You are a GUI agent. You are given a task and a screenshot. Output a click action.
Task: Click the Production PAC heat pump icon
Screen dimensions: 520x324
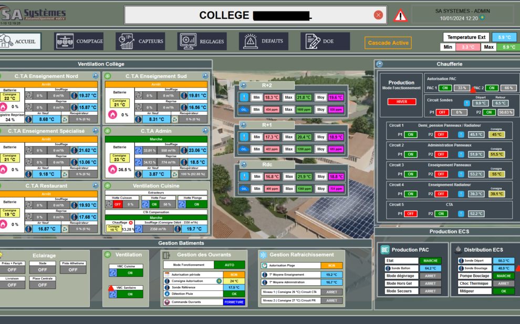tap(384, 250)
